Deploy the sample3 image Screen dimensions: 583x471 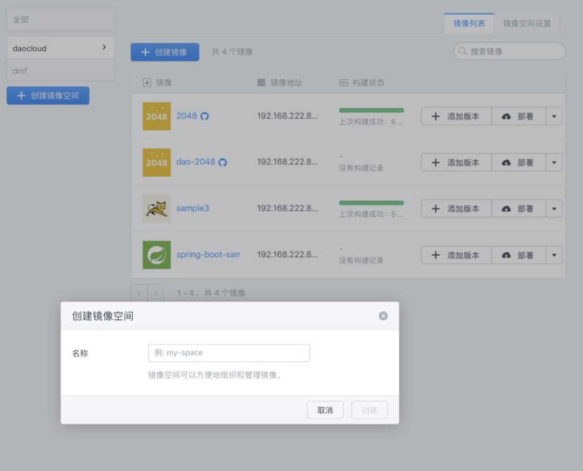[519, 208]
